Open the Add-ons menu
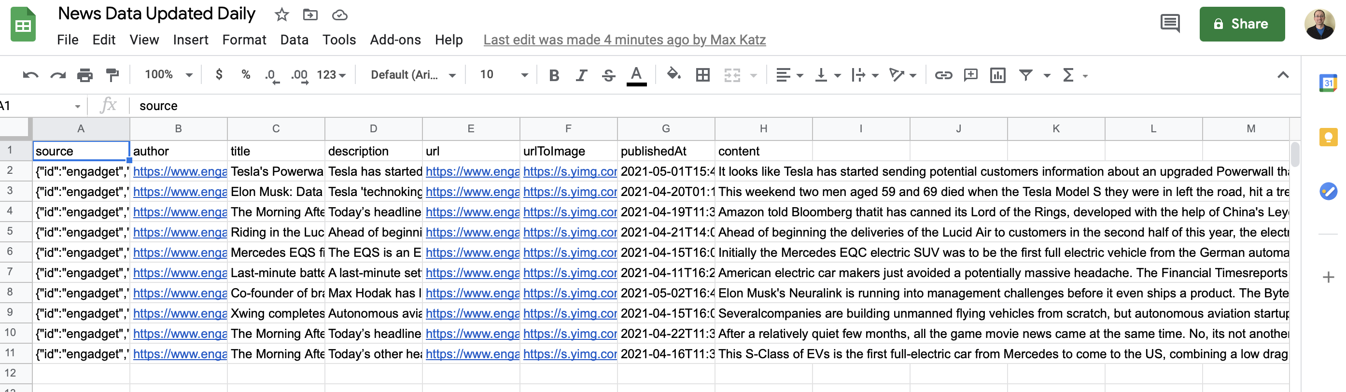 coord(395,40)
